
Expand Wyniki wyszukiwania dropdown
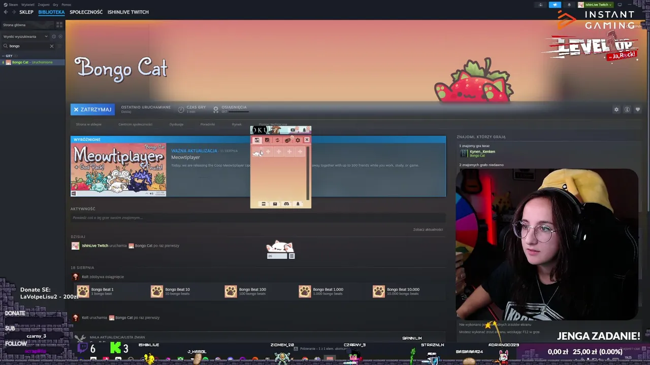pyautogui.click(x=25, y=36)
